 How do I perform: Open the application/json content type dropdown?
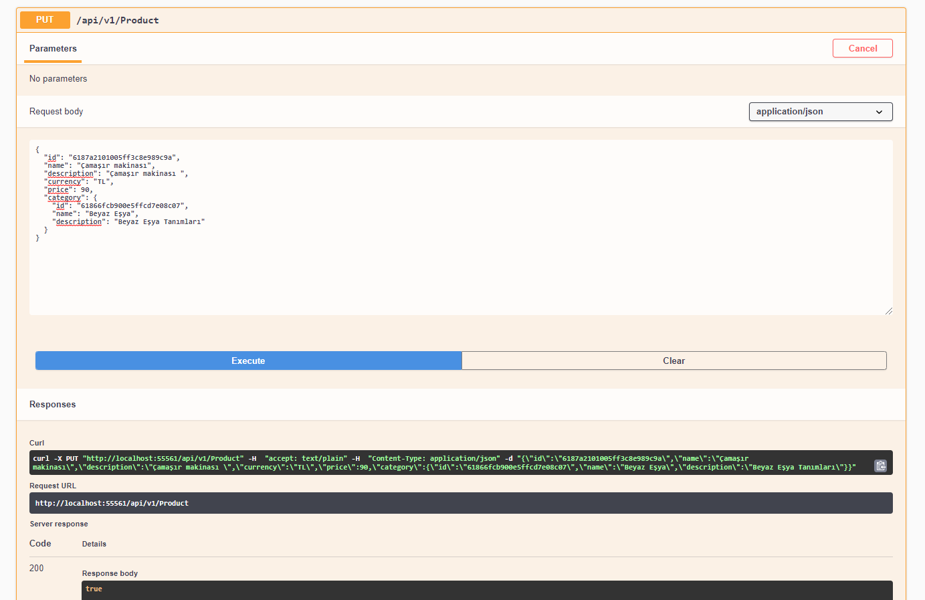click(x=821, y=112)
